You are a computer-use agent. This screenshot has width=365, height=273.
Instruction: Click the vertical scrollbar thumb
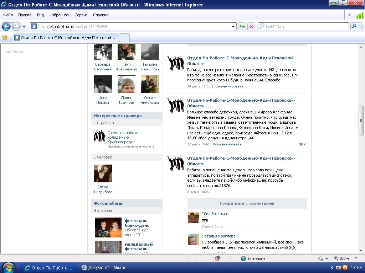click(361, 120)
